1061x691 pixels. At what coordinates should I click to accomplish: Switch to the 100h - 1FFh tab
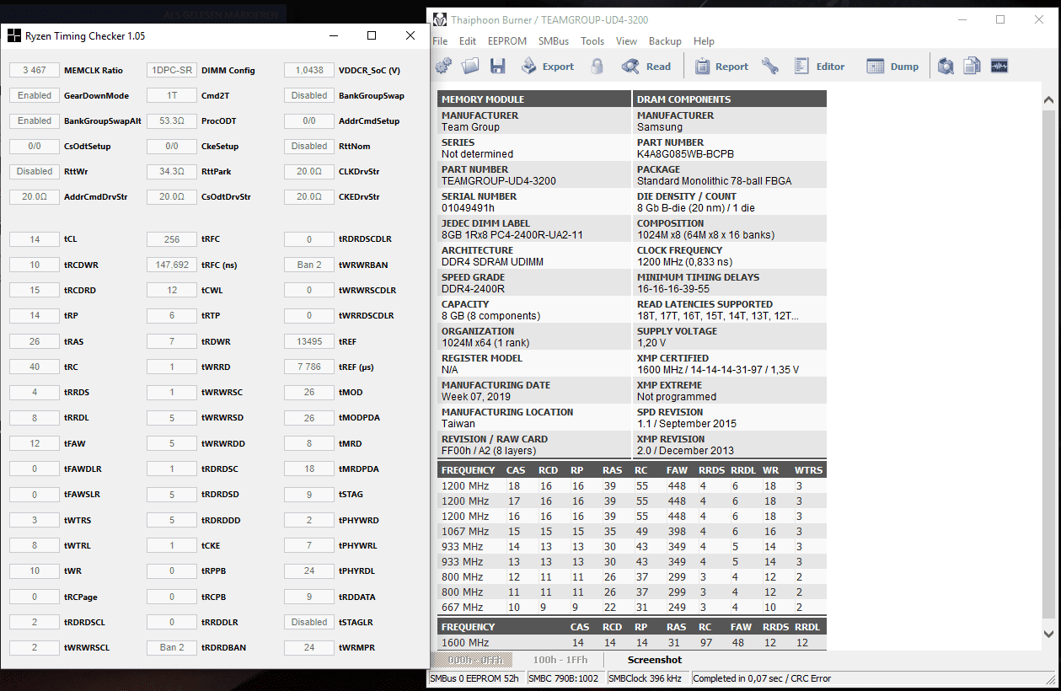(x=560, y=660)
